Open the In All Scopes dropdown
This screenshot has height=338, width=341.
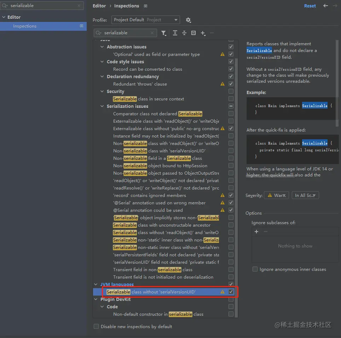tap(305, 195)
